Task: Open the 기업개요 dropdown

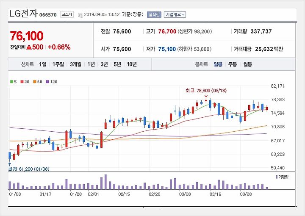Action: pyautogui.click(x=175, y=14)
